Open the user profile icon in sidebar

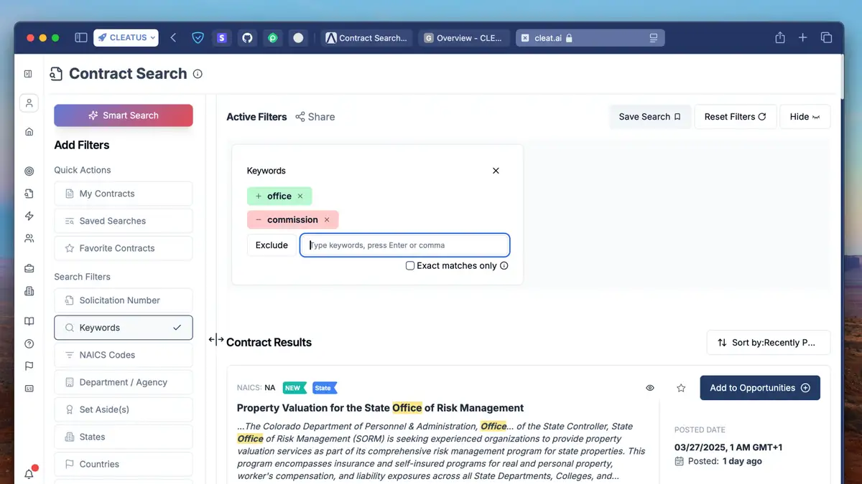pyautogui.click(x=29, y=103)
